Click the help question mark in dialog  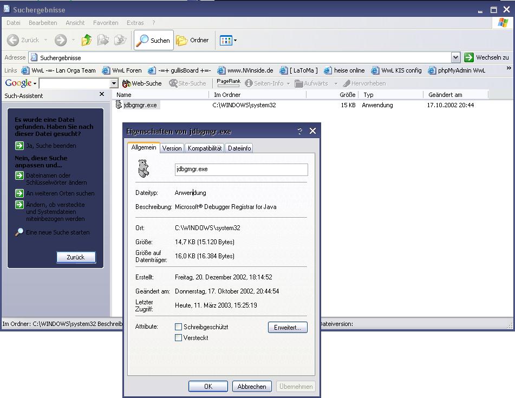click(x=300, y=131)
